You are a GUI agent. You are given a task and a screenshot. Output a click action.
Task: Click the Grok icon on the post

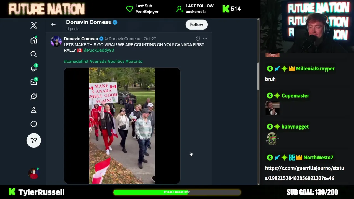pos(197,39)
